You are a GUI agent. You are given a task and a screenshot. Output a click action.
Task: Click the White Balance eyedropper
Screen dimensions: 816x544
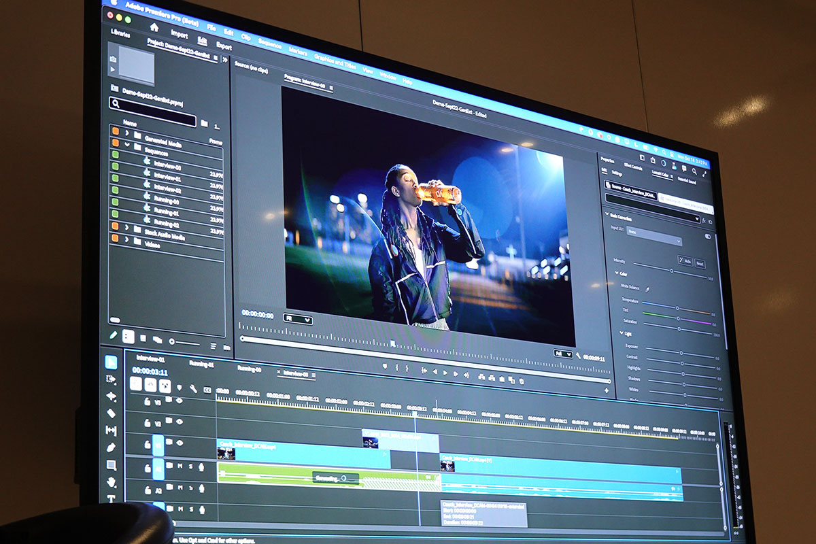(x=647, y=288)
